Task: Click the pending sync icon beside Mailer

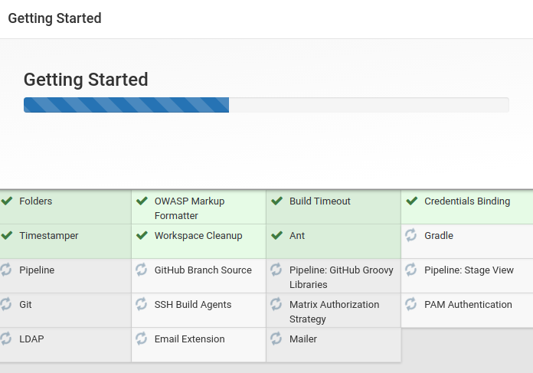Action: coord(276,339)
